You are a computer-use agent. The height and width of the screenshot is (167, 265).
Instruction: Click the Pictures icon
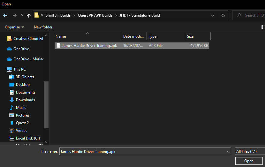[12, 115]
